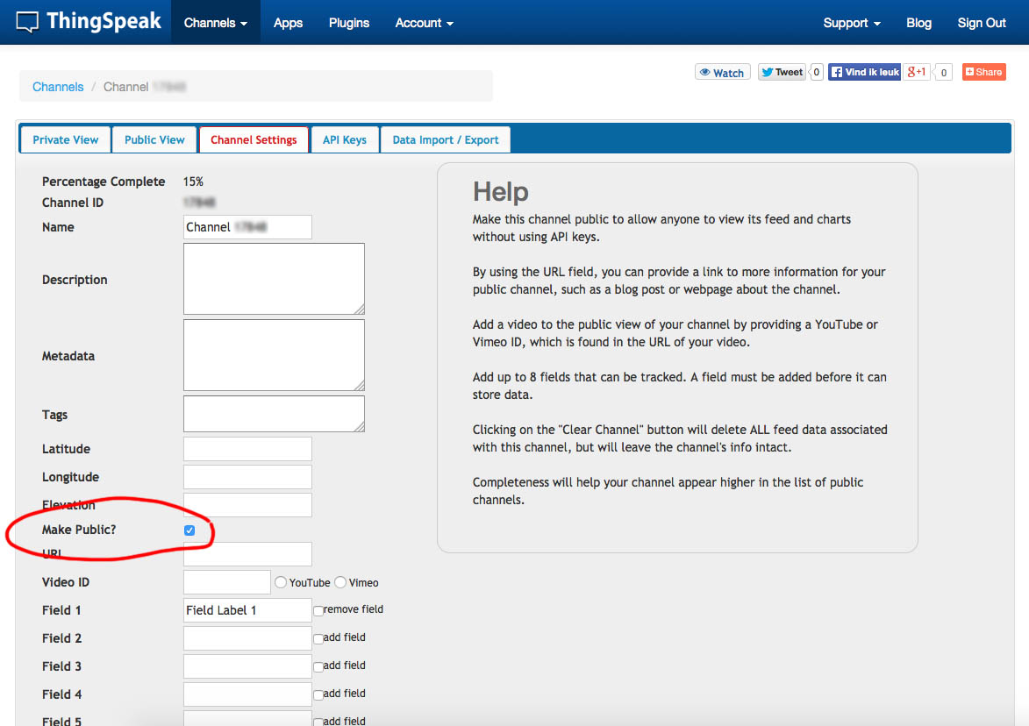The image size is (1029, 726).
Task: Open the Plugins menu item
Action: (348, 23)
